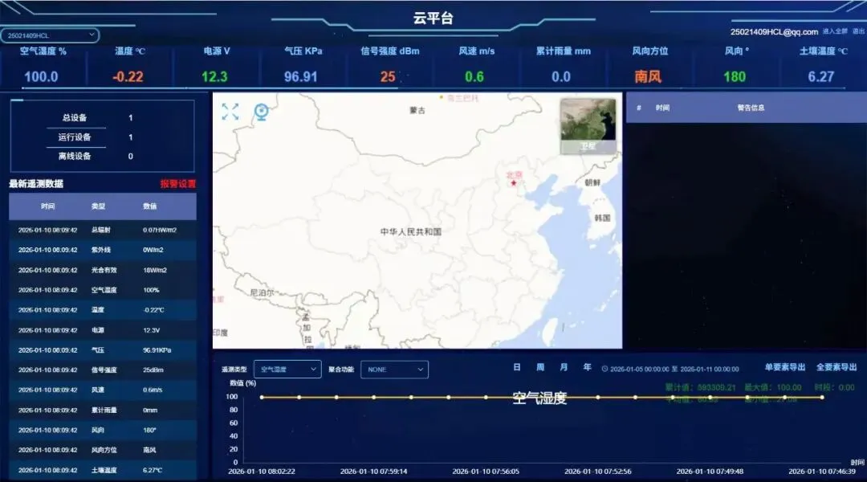Image resolution: width=867 pixels, height=482 pixels.
Task: Open the 遥测类型 dropdown showing 空气湿度
Action: pos(287,369)
